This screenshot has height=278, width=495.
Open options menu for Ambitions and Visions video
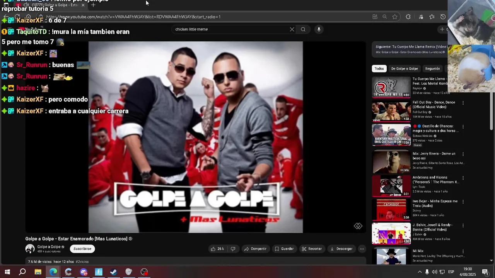[x=463, y=178]
